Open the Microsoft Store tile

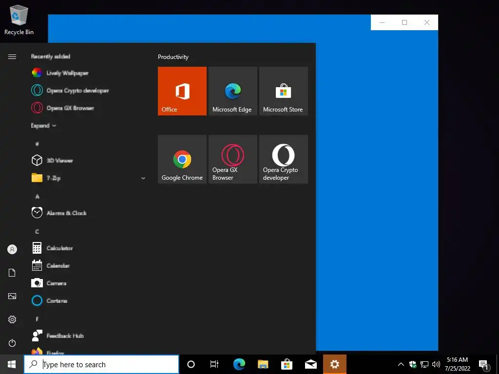click(x=284, y=91)
